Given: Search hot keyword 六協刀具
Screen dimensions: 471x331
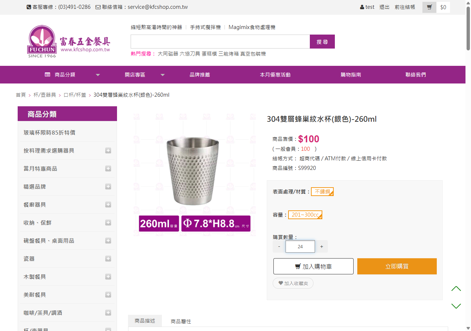Looking at the screenshot, I should [190, 54].
